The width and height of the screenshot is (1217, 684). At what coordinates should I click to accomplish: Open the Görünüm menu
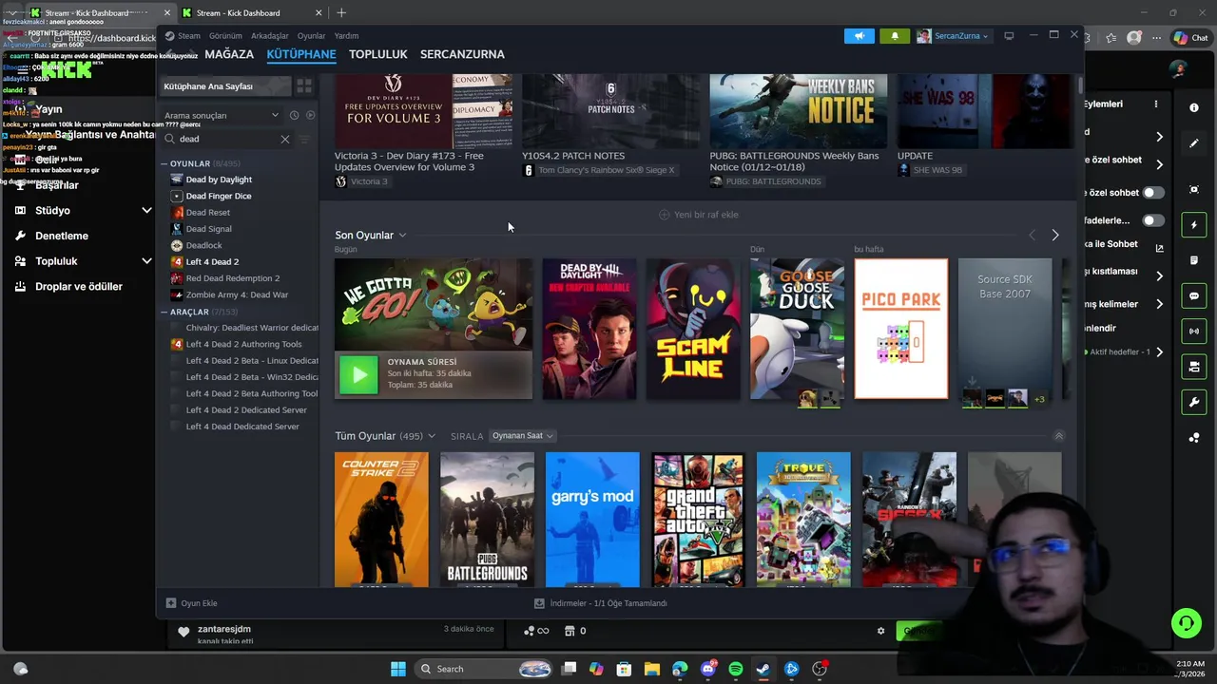pos(225,36)
